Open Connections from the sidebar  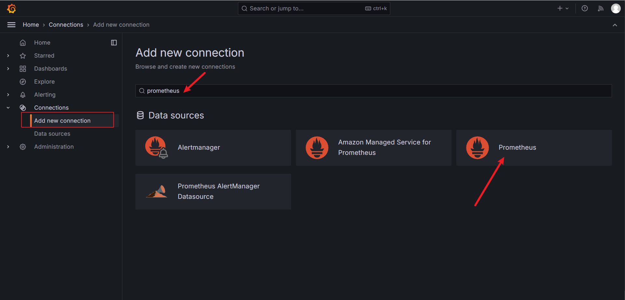(x=51, y=108)
